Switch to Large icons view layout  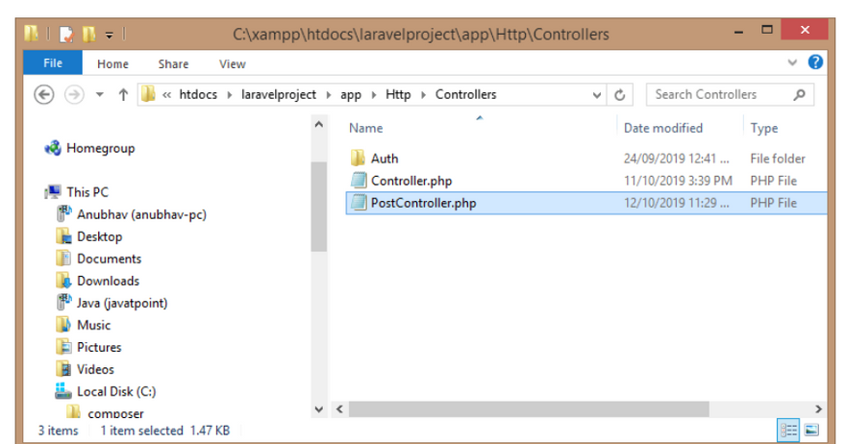811,431
